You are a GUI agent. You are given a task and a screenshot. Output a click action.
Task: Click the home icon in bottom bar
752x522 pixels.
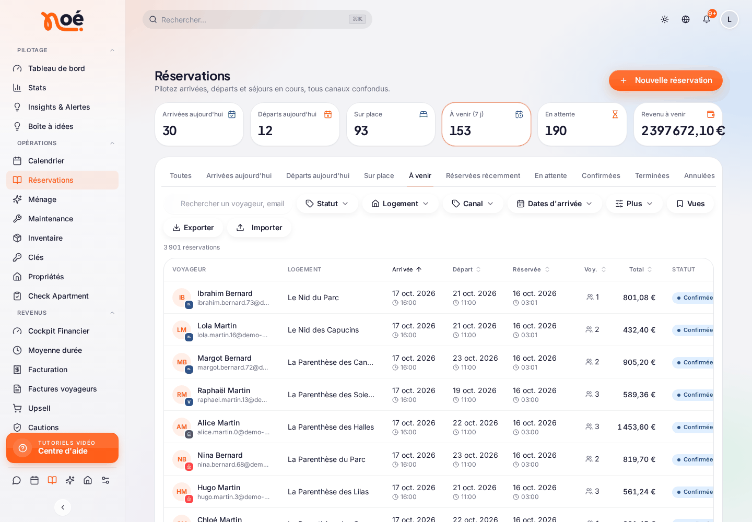point(88,480)
